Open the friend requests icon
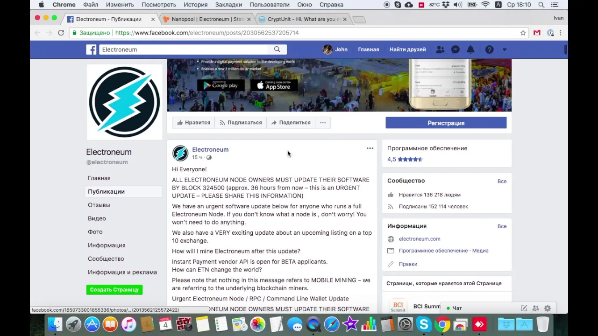 (x=440, y=49)
